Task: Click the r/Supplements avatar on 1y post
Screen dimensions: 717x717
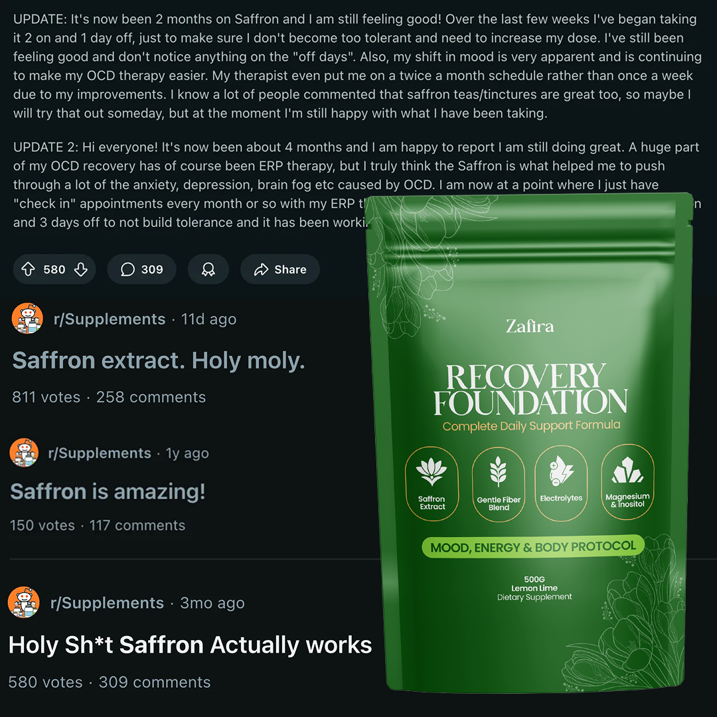Action: 25,453
